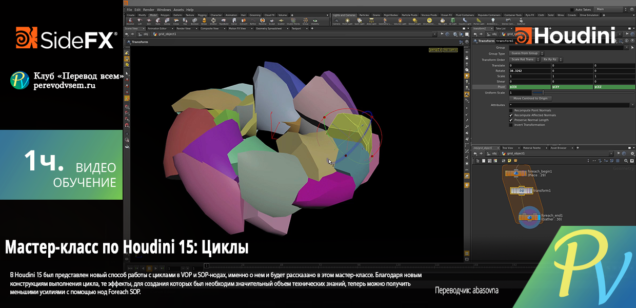Image resolution: width=636 pixels, height=308 pixels.
Task: Open the Assets menu
Action: tap(179, 10)
